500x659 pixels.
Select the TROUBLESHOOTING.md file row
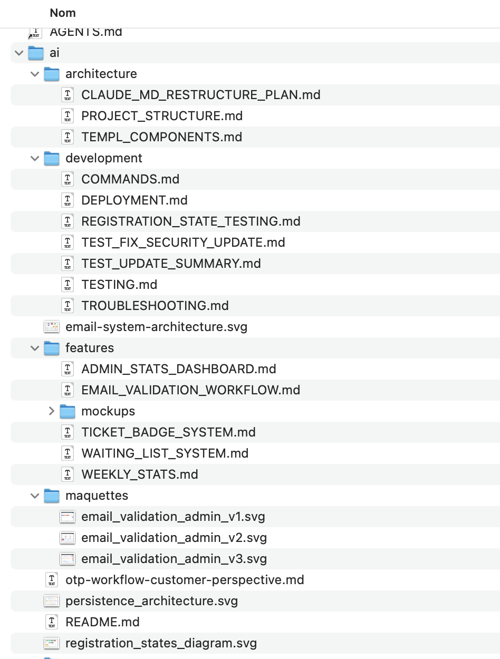(x=155, y=306)
